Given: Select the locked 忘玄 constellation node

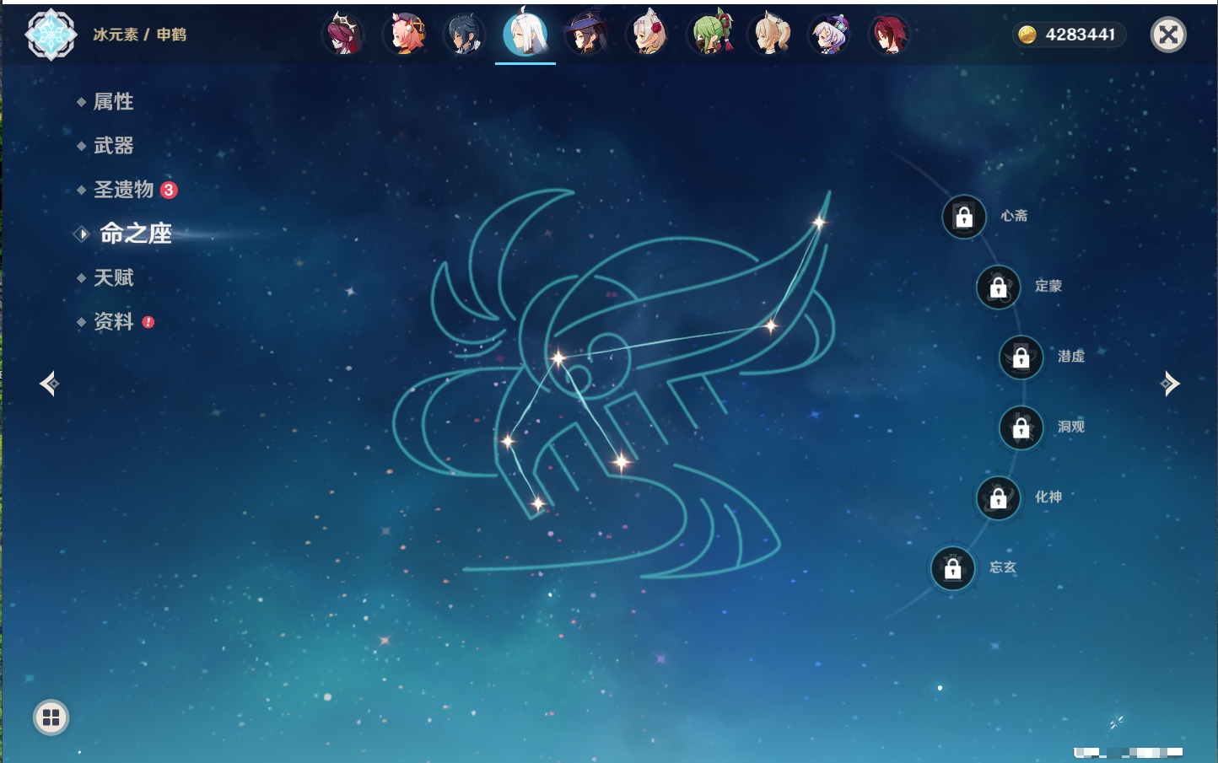Looking at the screenshot, I should (x=953, y=568).
